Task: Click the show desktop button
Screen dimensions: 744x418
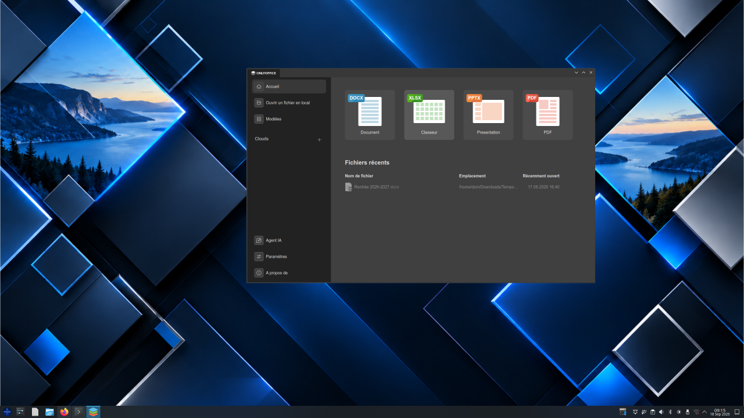Action: pos(737,412)
